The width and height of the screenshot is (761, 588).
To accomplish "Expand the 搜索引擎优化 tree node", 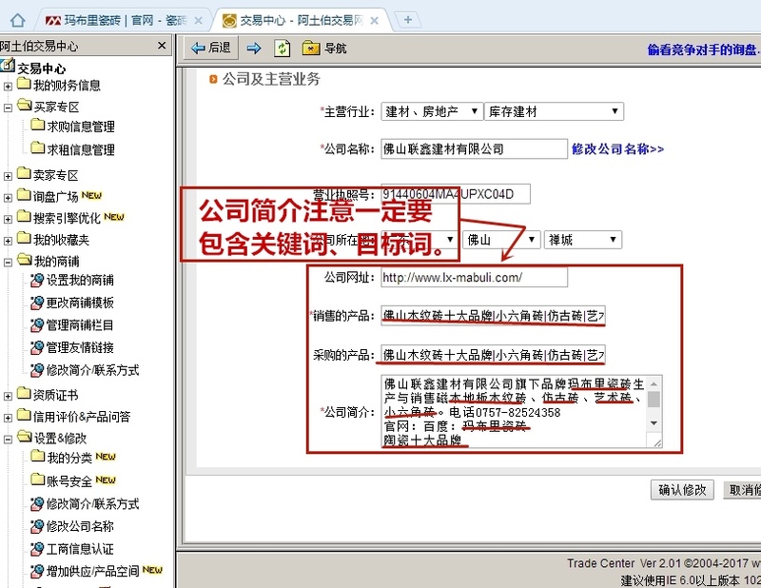I will click(x=8, y=219).
